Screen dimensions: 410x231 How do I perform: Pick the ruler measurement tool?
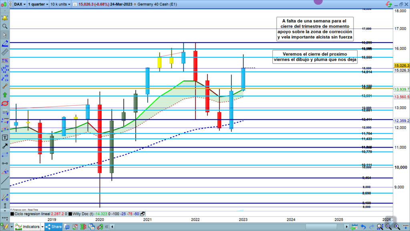[5, 52]
